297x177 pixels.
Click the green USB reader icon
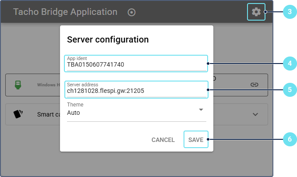click(18, 85)
